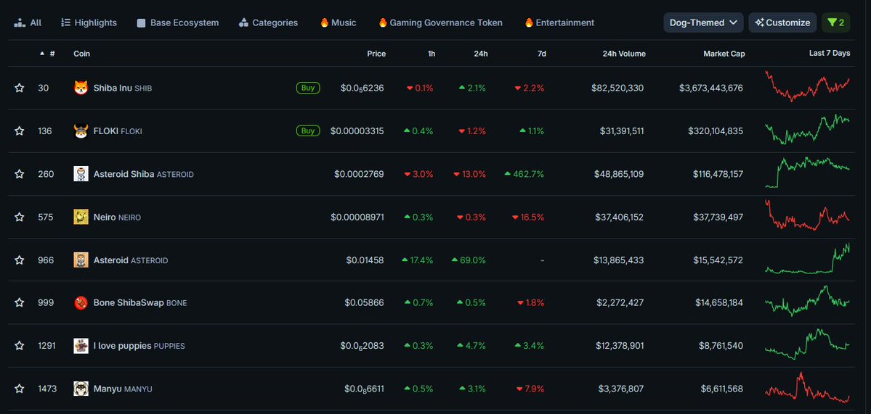The width and height of the screenshot is (871, 414).
Task: Sort table by Price header
Action: coord(376,54)
